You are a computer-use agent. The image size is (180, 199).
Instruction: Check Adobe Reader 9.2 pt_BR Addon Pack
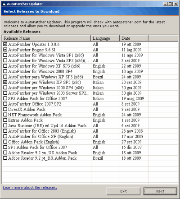point(5,158)
